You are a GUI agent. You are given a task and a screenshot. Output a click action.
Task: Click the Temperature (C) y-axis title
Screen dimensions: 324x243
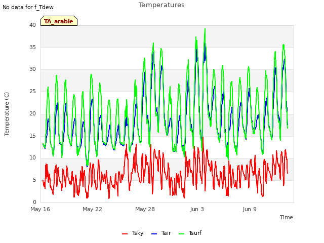click(7, 114)
